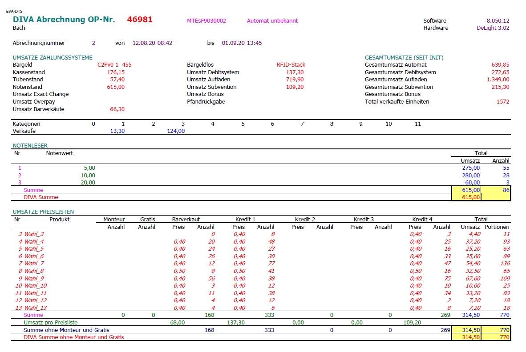Click the "Umsatz pro Preisliste" label
The width and height of the screenshot is (526, 352).
pyautogui.click(x=50, y=323)
